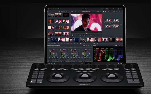Open project settings gear in bottom bar
Image resolution: width=151 pixels, height=94 pixels.
click(121, 64)
